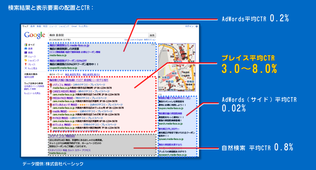Open 地図 in the top navigation bar
316x170 pixels.
click(45, 26)
